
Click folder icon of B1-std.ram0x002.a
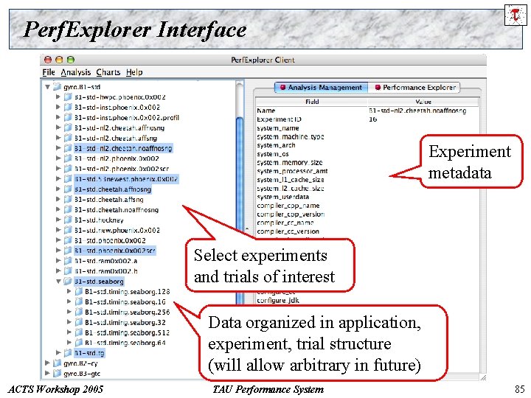coord(68,261)
